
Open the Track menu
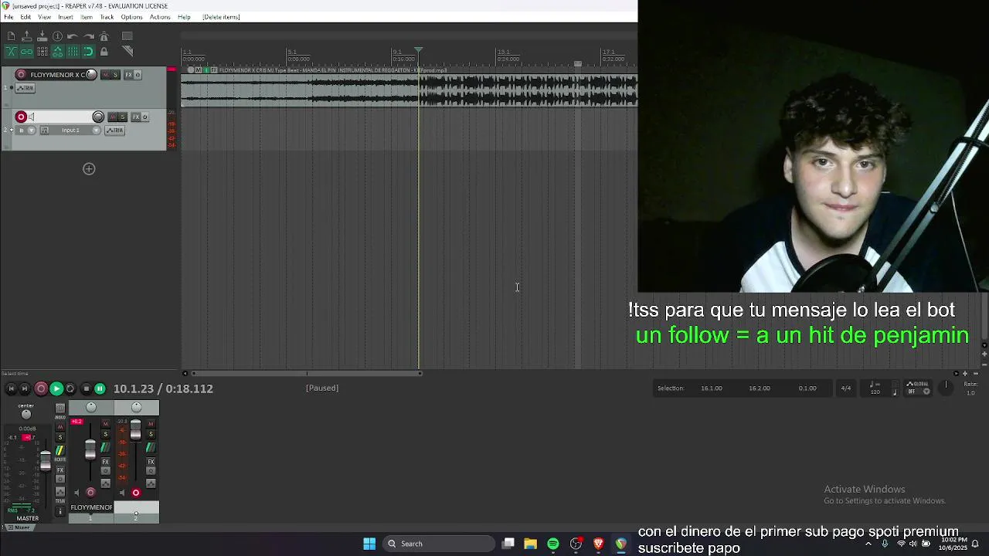[107, 17]
